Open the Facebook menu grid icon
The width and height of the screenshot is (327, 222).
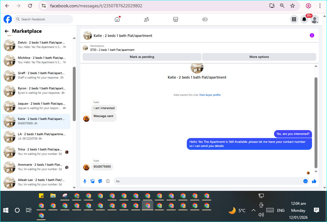[294, 19]
